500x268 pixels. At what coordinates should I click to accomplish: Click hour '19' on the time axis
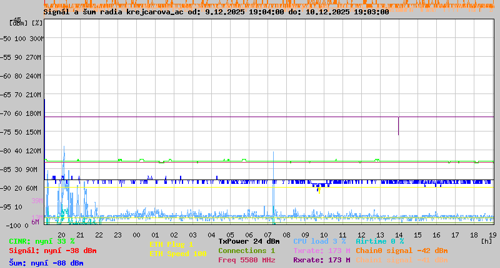(x=493, y=235)
